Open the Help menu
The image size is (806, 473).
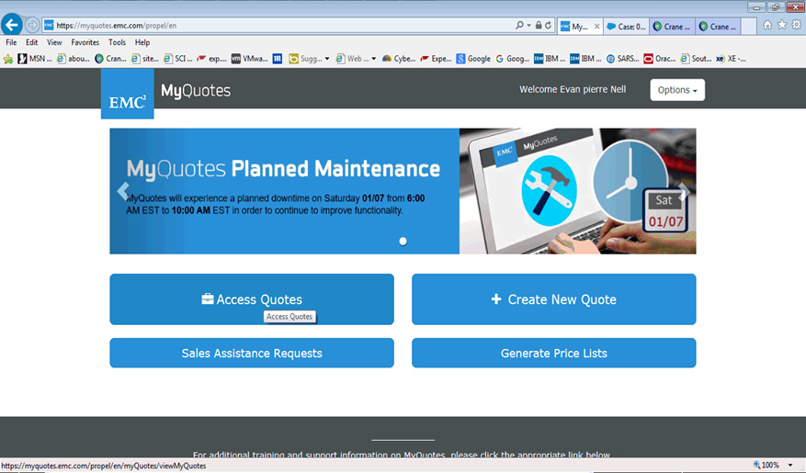[x=142, y=42]
